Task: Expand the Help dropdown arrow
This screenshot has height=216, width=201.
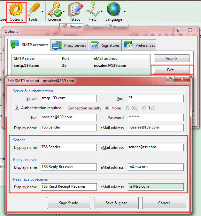Action: [x=102, y=11]
